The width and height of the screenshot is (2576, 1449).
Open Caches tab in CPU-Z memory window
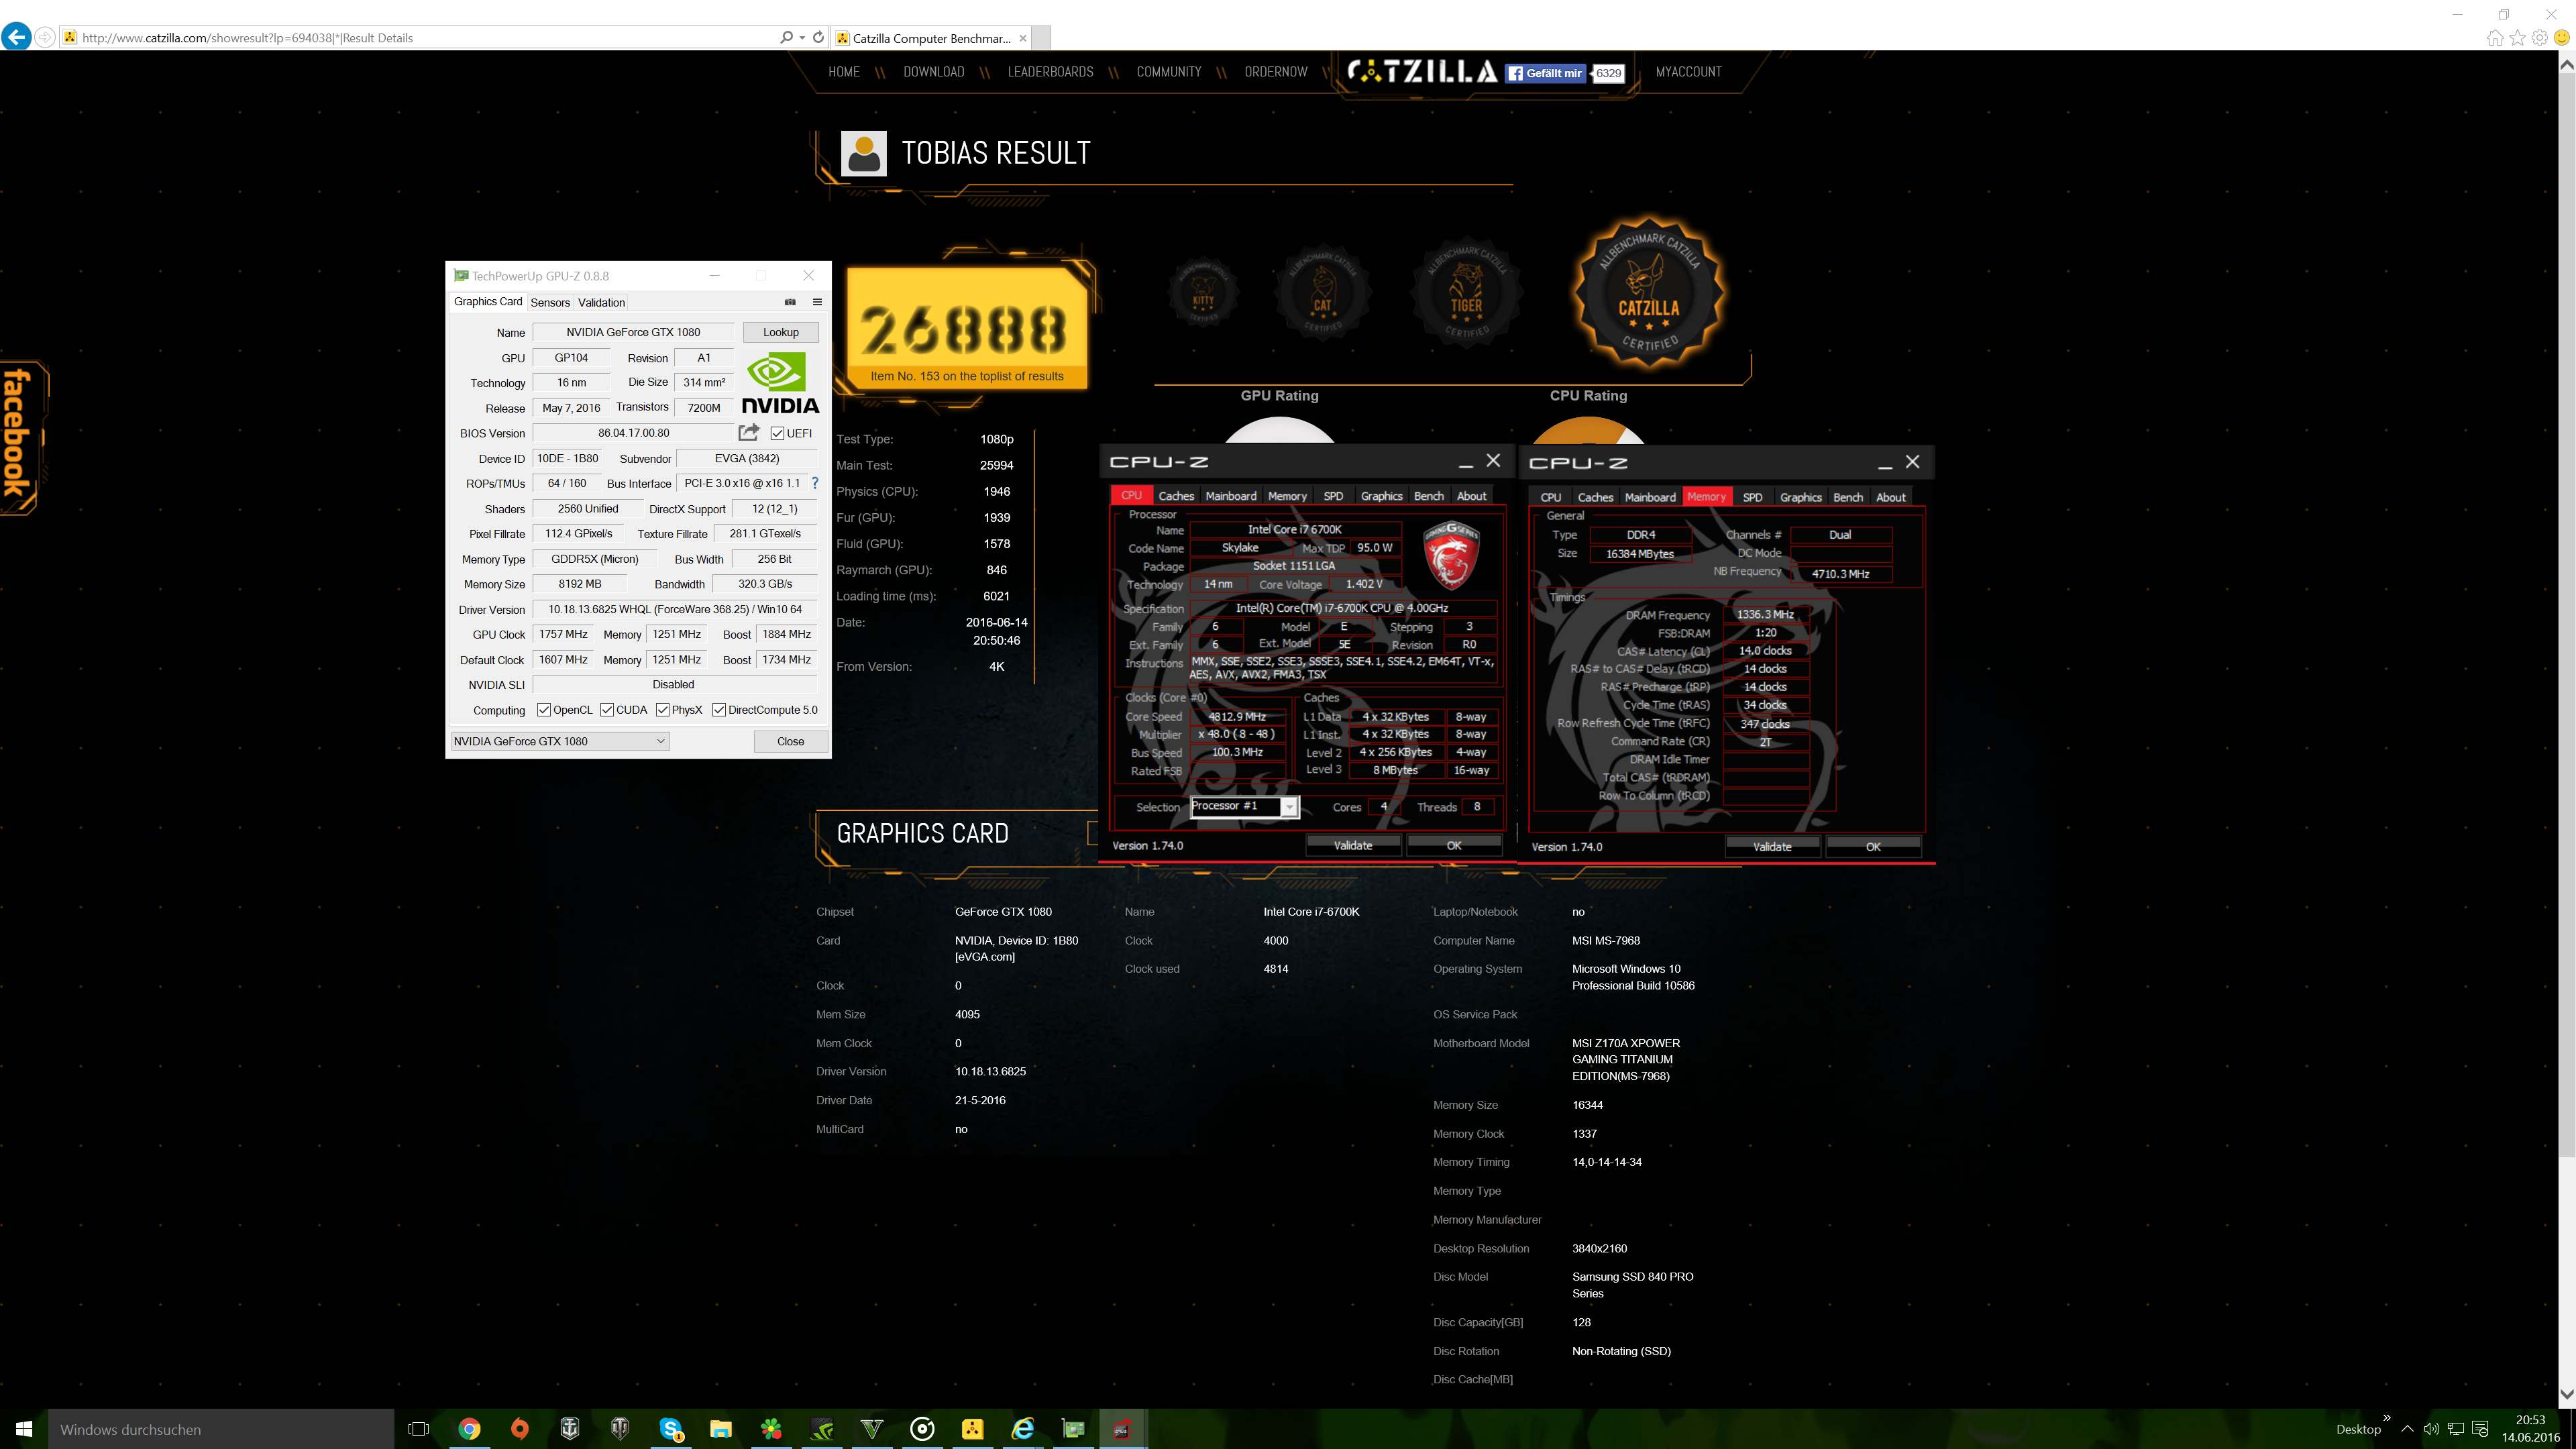coord(1595,497)
